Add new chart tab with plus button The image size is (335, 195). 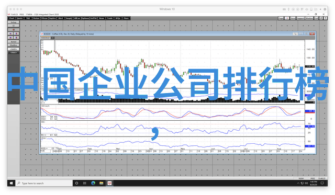(x=52, y=38)
